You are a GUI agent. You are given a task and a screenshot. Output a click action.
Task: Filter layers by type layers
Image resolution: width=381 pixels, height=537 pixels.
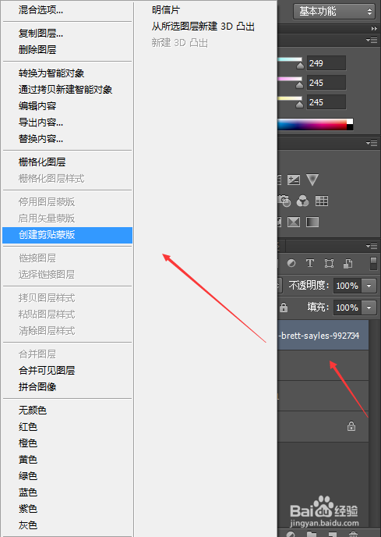[x=310, y=263]
